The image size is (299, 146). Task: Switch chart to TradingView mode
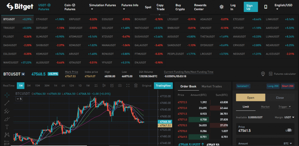[163, 86]
